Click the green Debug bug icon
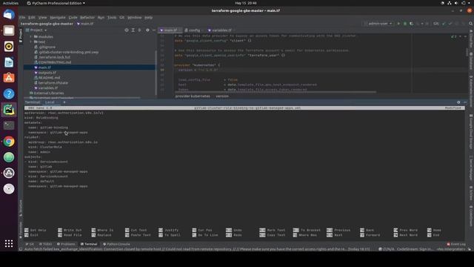The width and height of the screenshot is (474, 267). tap(405, 24)
